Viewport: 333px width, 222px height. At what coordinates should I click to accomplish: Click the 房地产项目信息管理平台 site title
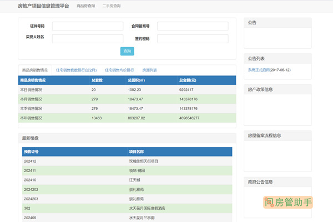pyautogui.click(x=43, y=6)
